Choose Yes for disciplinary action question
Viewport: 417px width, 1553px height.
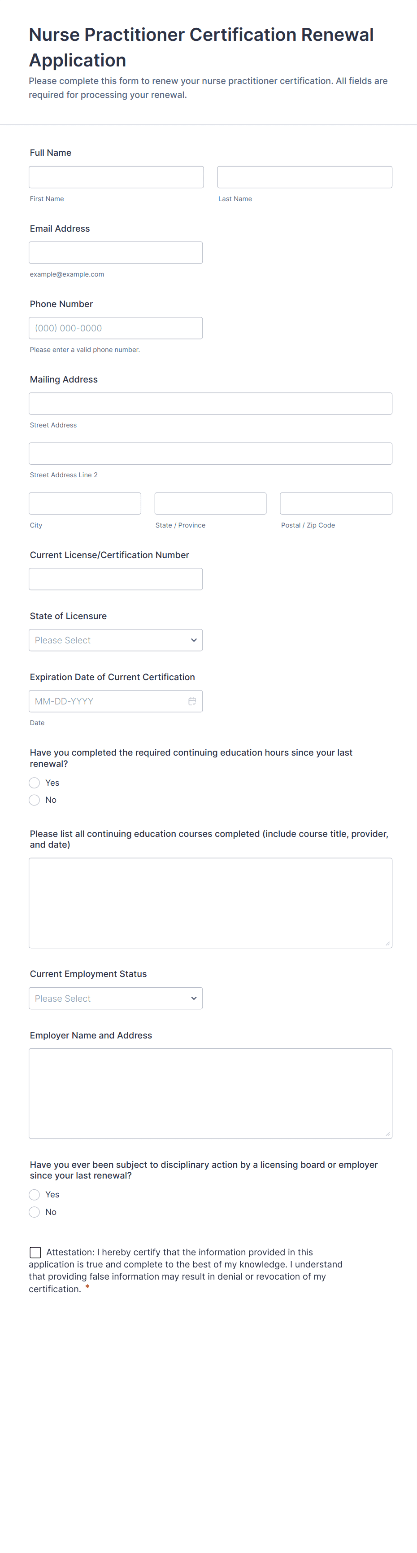click(34, 1194)
